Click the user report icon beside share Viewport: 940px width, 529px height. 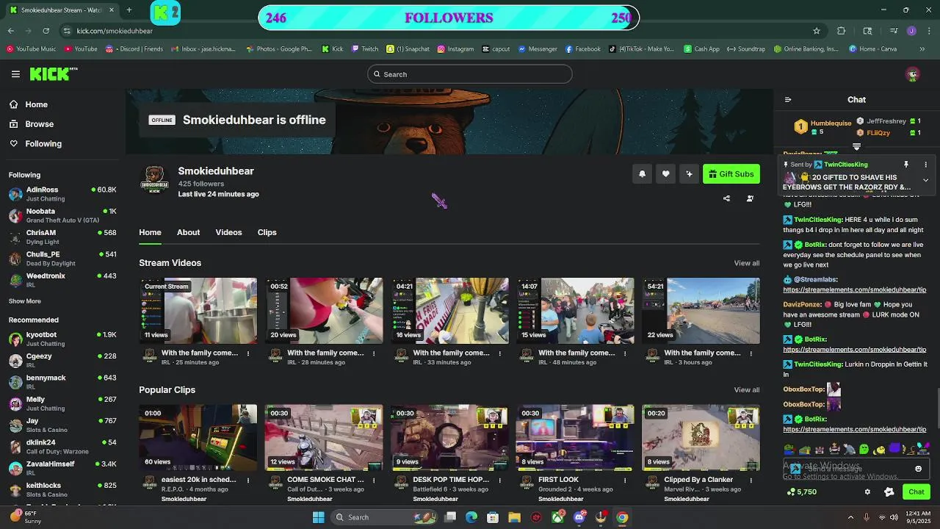coord(750,198)
